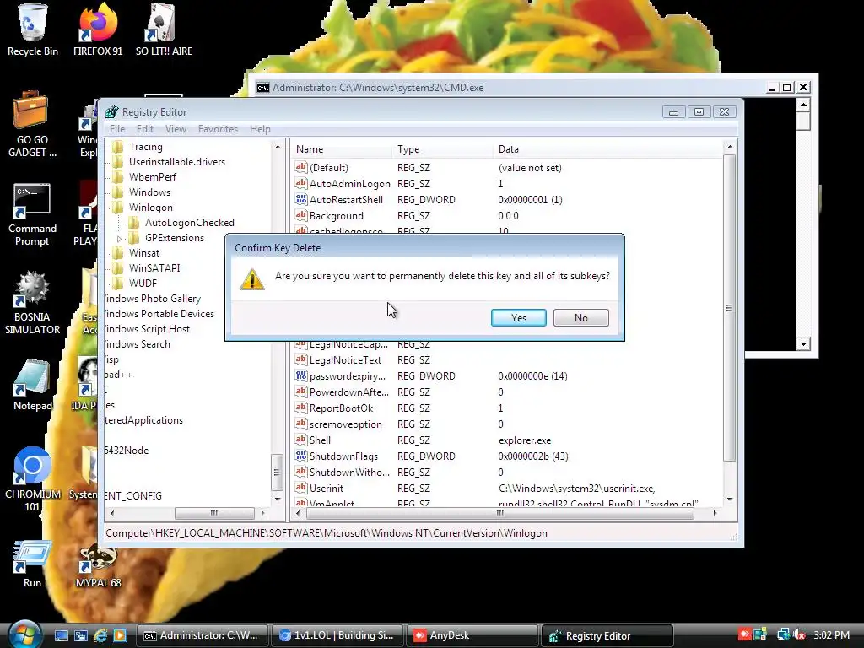Click the Data column header

pos(609,149)
